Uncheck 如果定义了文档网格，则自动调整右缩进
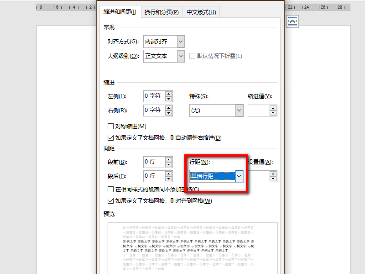Image resolution: width=365 pixels, height=274 pixels. [110, 137]
